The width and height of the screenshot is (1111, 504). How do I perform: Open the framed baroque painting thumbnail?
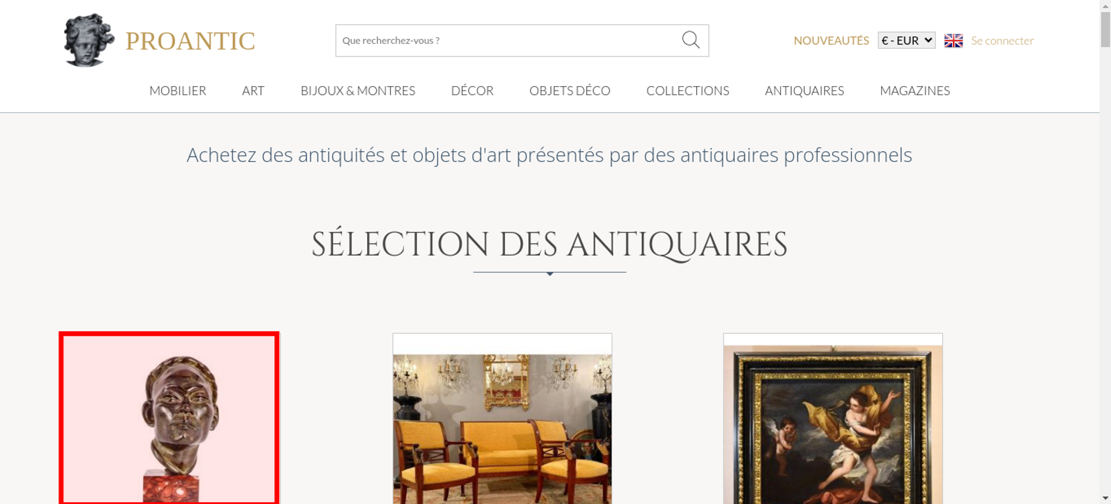[833, 419]
